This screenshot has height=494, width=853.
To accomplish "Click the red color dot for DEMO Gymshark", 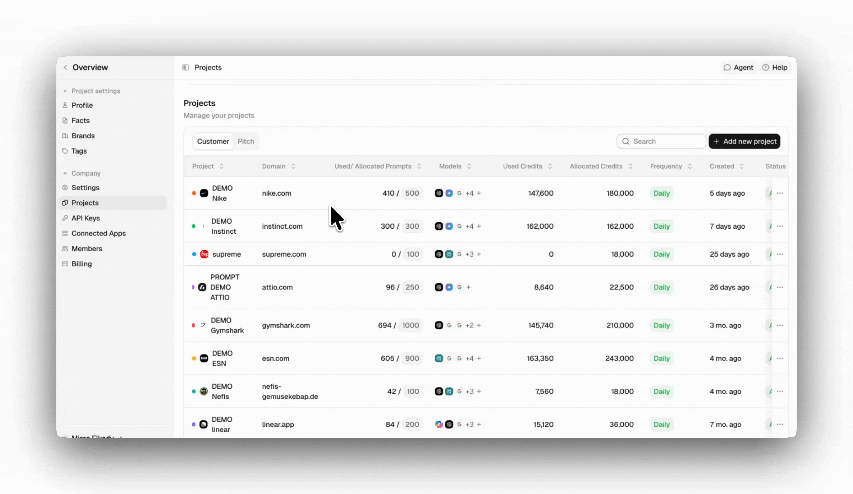I will [x=193, y=325].
